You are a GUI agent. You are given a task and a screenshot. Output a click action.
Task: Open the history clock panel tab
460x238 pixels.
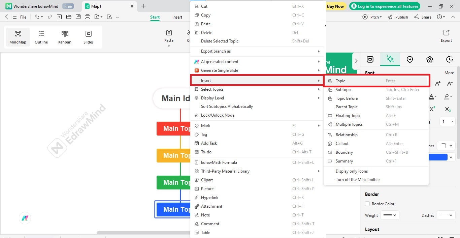[450, 59]
